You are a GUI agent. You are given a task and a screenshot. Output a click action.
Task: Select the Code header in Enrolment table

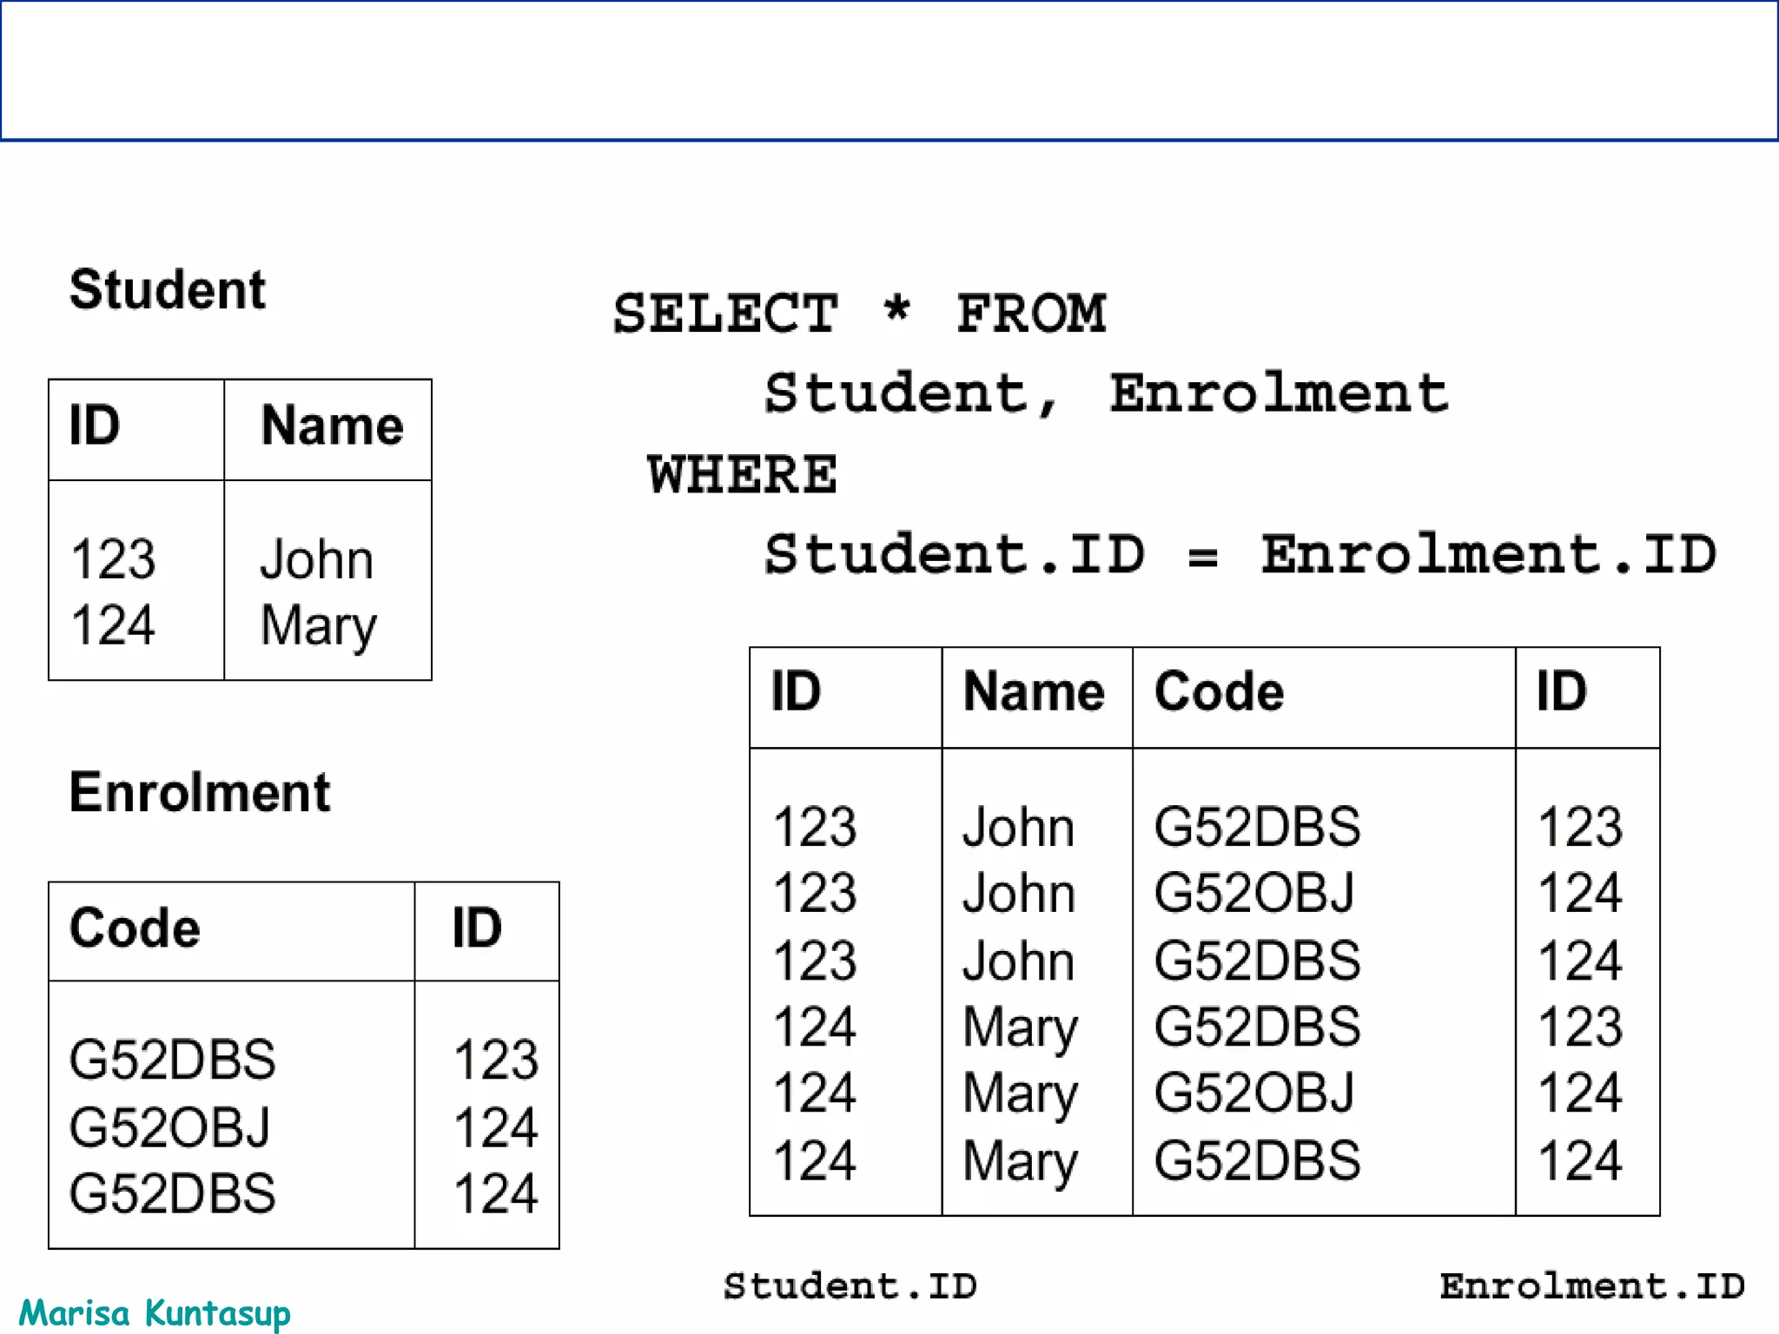click(x=135, y=928)
